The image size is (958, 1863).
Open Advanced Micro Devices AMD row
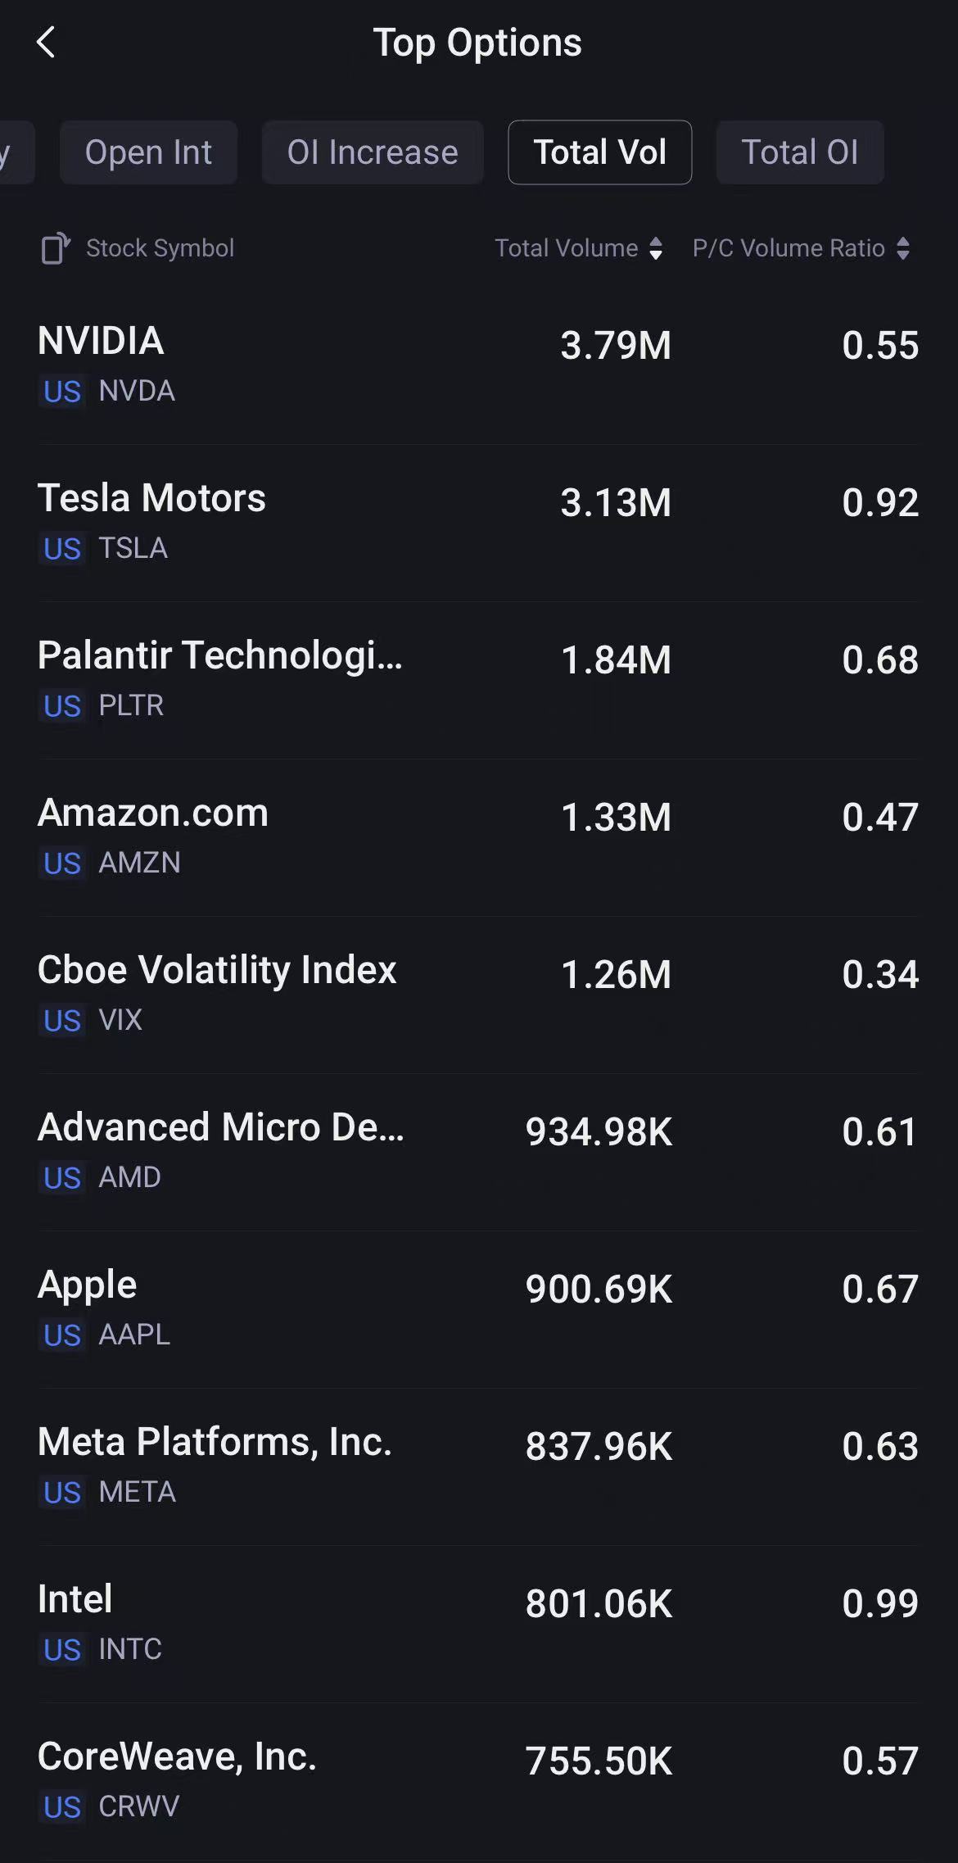(478, 1151)
